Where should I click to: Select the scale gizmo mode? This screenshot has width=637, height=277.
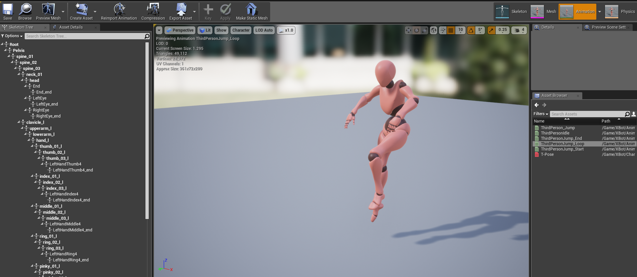pyautogui.click(x=424, y=30)
